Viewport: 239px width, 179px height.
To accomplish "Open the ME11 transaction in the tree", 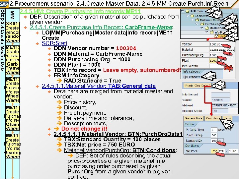I will (x=220, y=36).
